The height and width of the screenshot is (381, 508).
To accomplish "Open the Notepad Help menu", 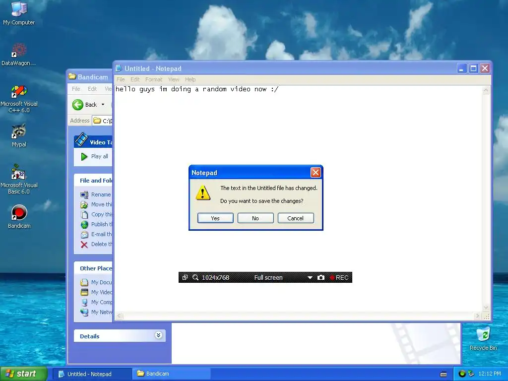I will [190, 79].
